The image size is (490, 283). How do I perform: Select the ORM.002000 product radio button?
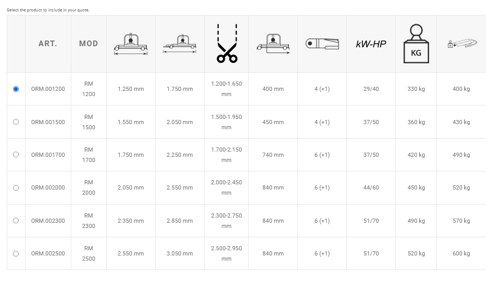tap(16, 188)
